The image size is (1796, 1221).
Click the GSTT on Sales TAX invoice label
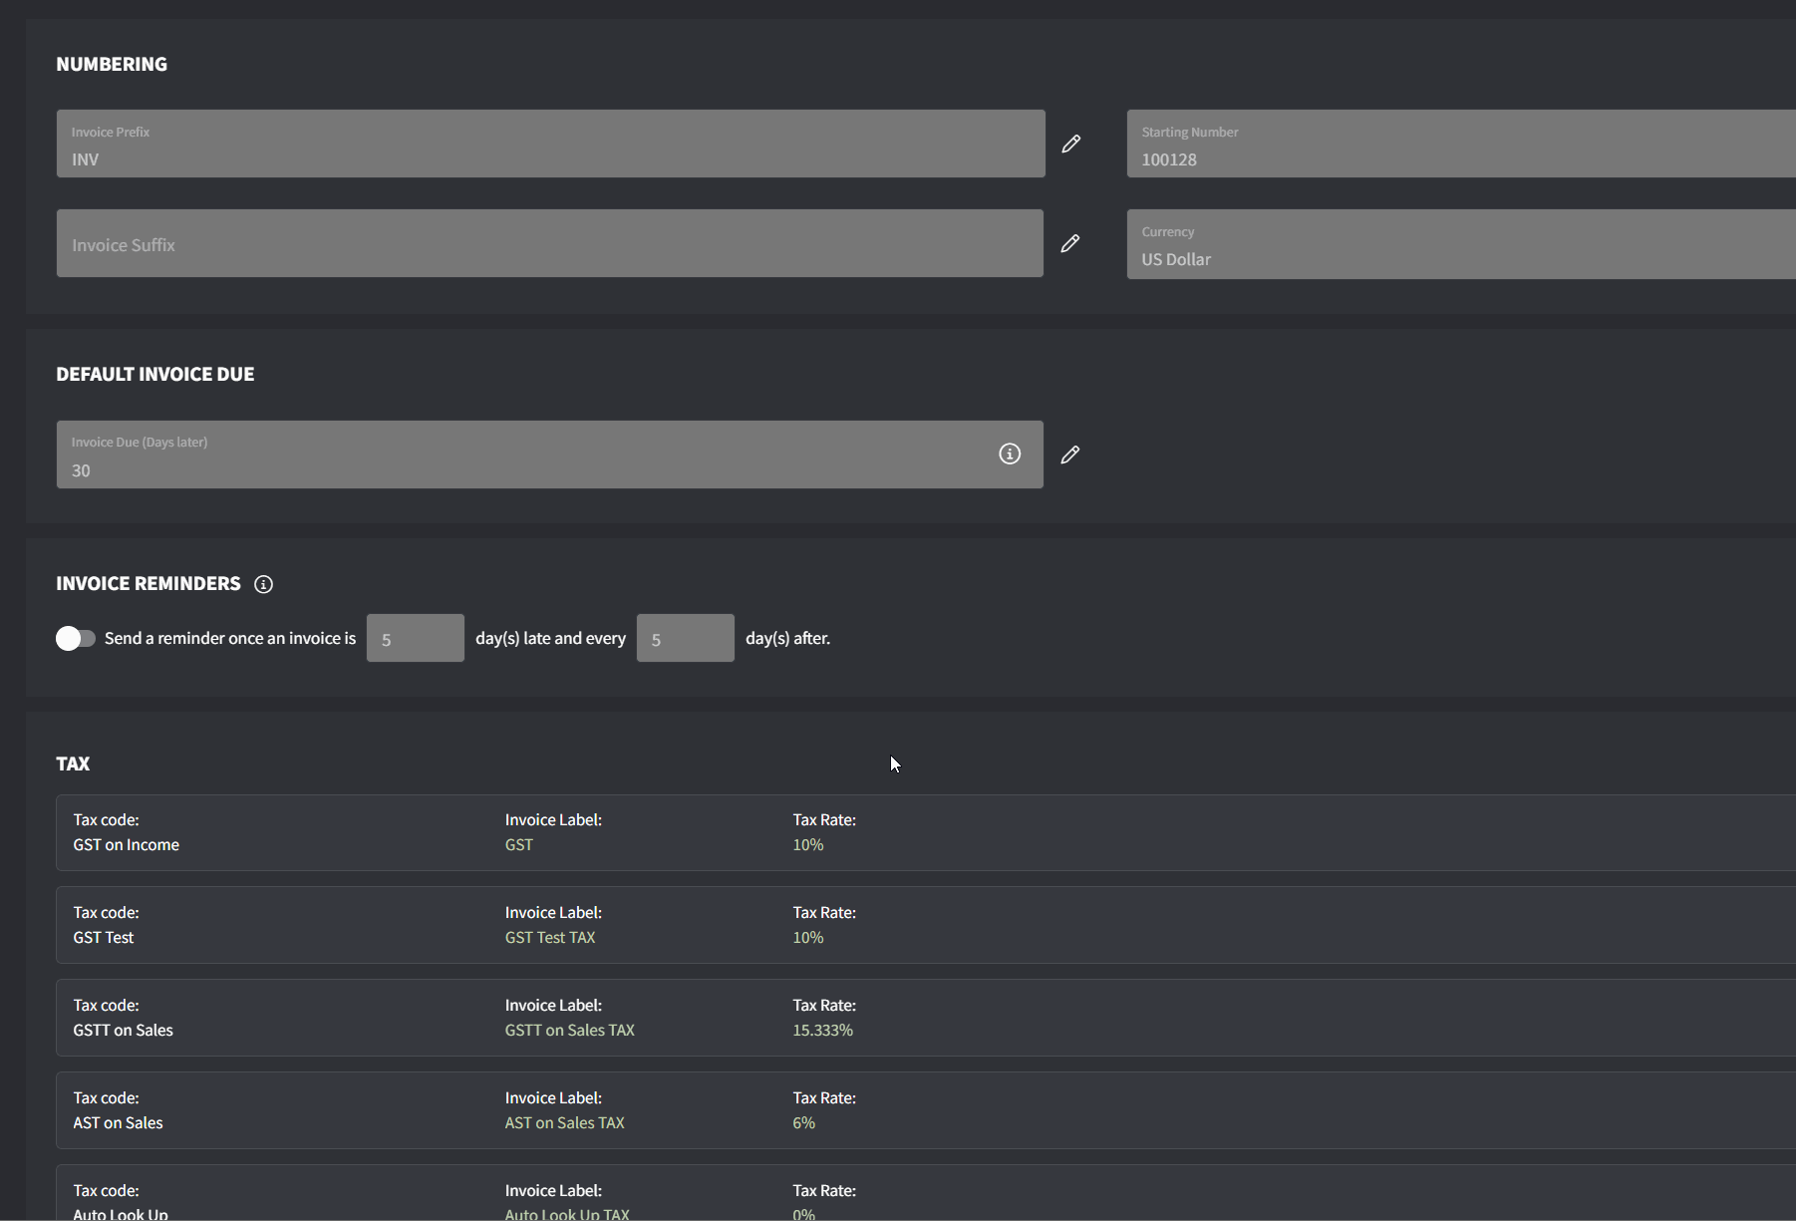(569, 1030)
